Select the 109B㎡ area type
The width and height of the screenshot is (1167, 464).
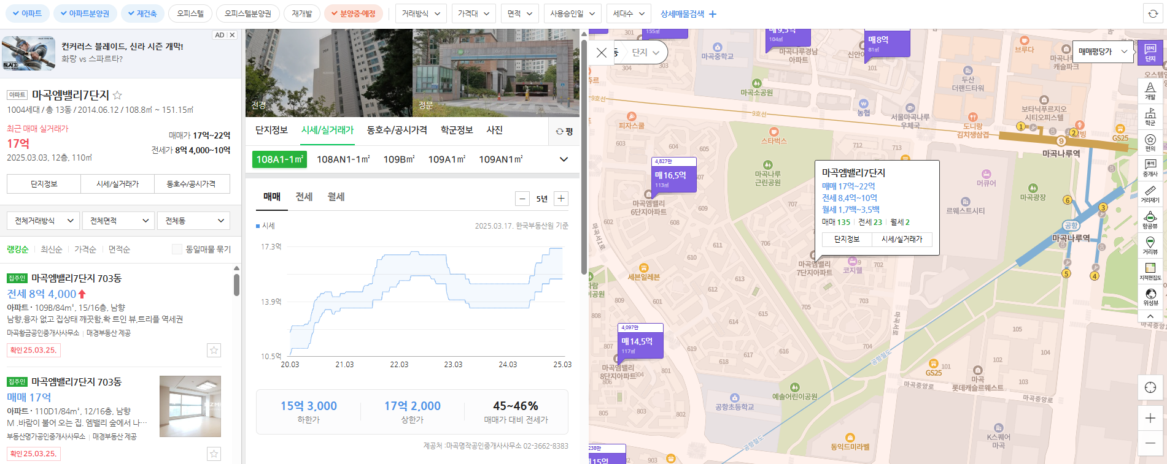tap(399, 159)
